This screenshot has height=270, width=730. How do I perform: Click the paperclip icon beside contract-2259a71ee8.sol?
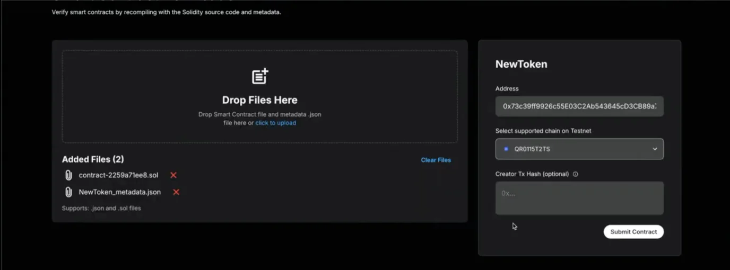coord(68,175)
